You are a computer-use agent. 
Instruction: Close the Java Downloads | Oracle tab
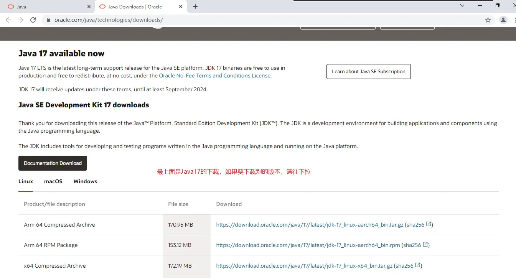click(181, 7)
